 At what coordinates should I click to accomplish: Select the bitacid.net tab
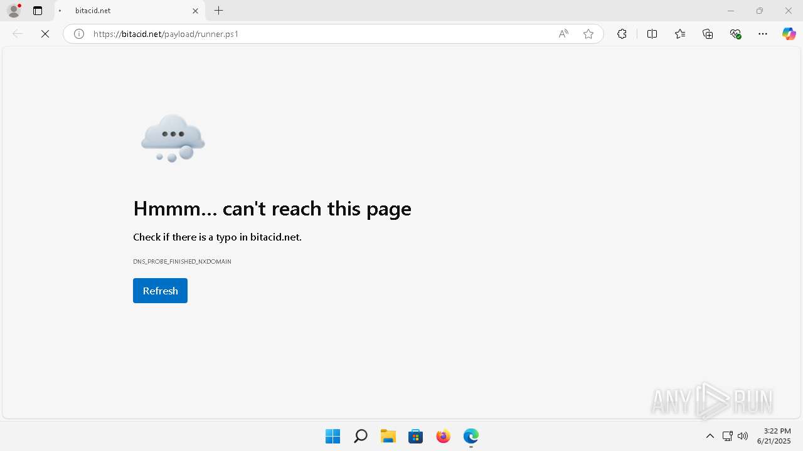click(130, 11)
